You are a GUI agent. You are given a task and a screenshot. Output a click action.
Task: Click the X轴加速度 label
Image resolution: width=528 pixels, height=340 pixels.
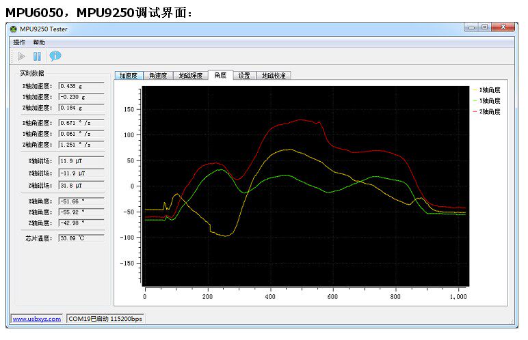(x=37, y=86)
